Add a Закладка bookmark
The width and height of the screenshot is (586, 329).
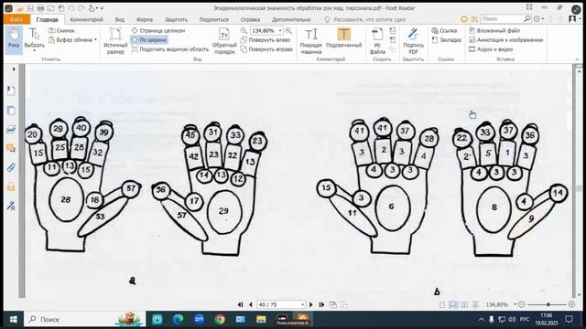click(x=446, y=40)
